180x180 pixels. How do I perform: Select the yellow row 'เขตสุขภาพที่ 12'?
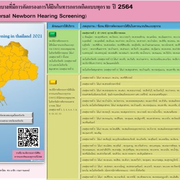130,169
